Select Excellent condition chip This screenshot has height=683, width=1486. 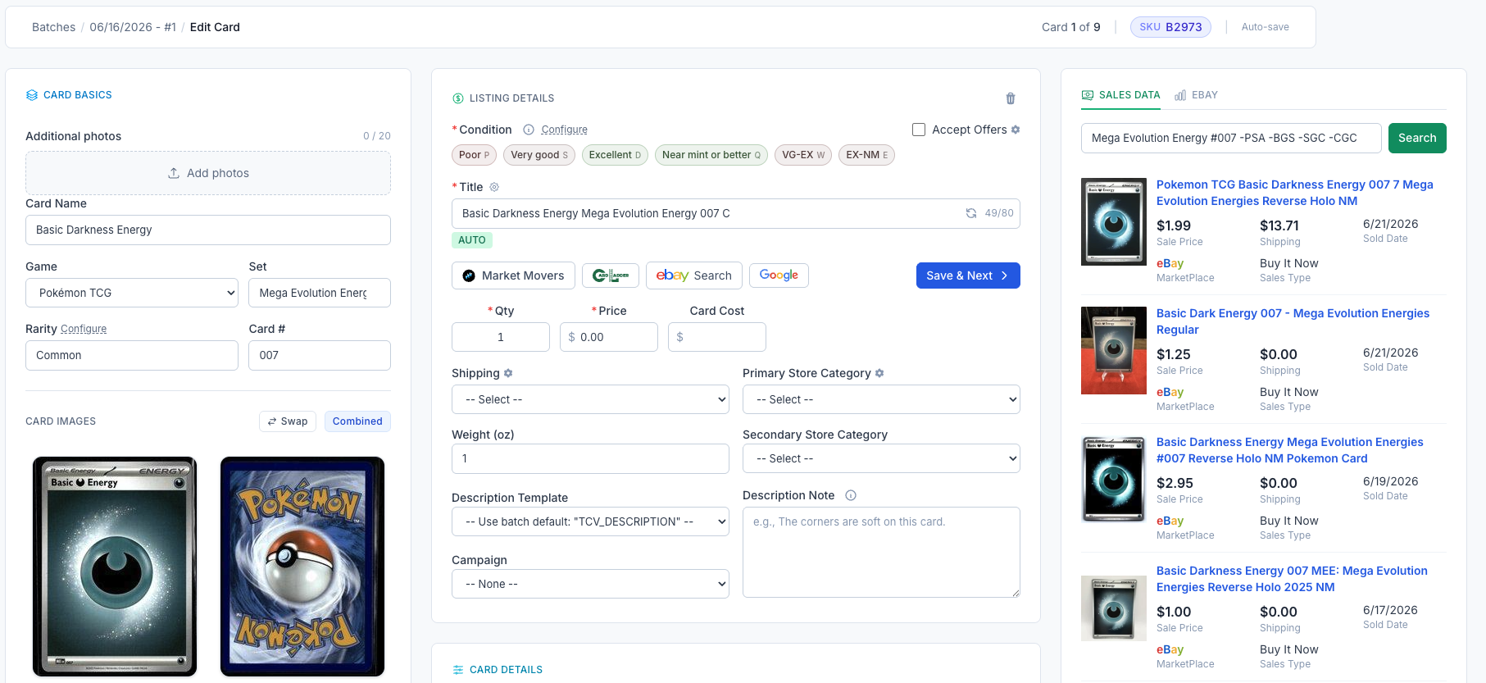tap(615, 155)
